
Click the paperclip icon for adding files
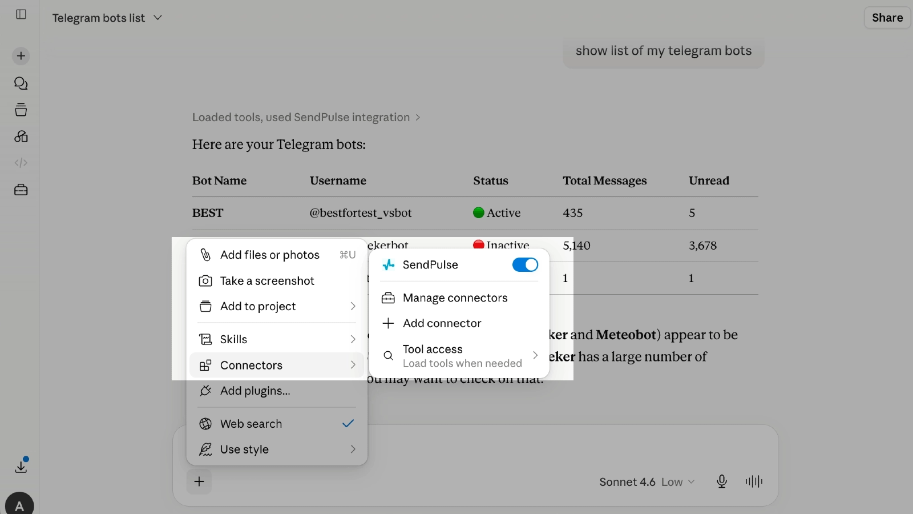click(205, 255)
